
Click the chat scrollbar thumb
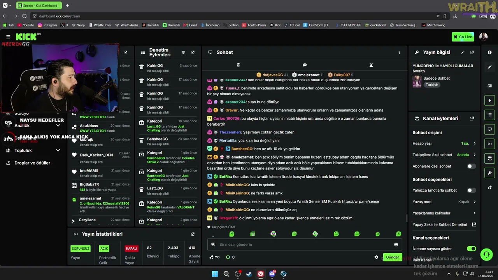pos(407,218)
